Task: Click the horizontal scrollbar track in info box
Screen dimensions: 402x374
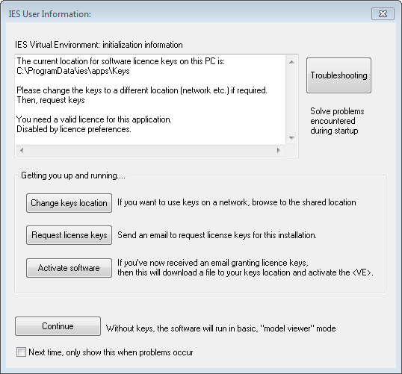Action: click(150, 150)
